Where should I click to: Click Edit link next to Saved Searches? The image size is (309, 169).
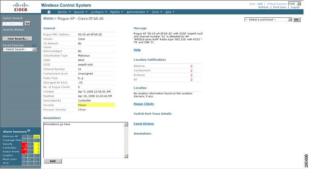click(x=34, y=45)
